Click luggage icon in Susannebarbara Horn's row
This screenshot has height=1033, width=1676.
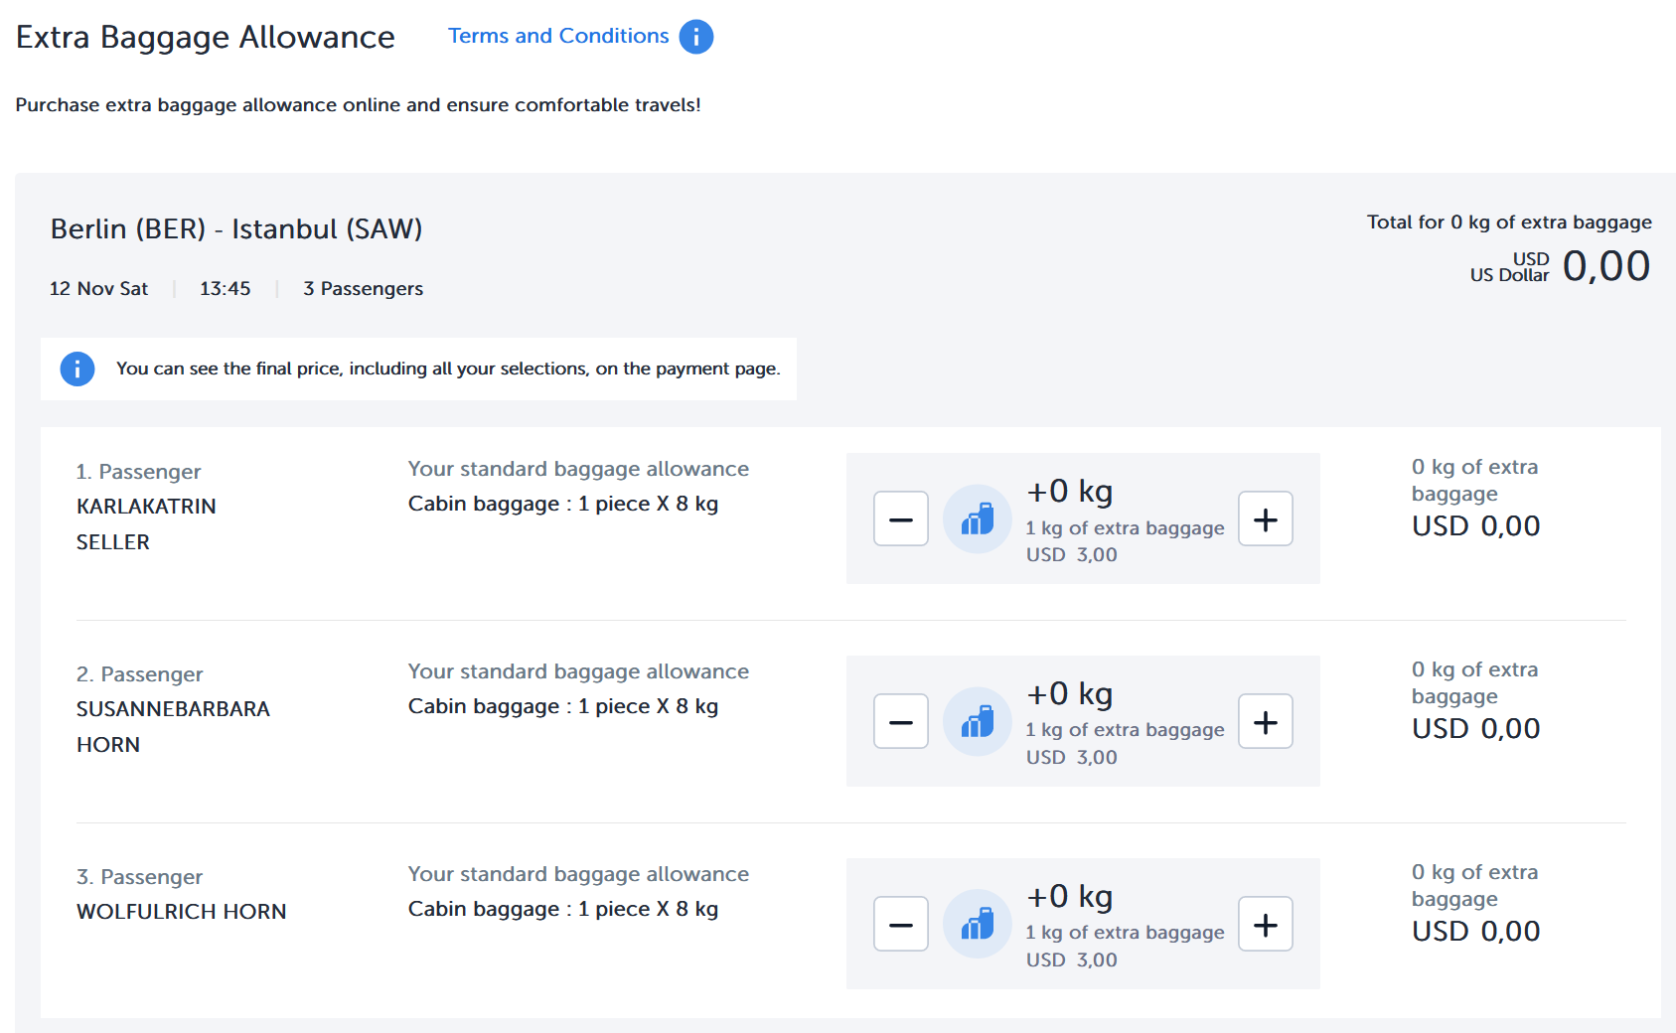pyautogui.click(x=977, y=721)
